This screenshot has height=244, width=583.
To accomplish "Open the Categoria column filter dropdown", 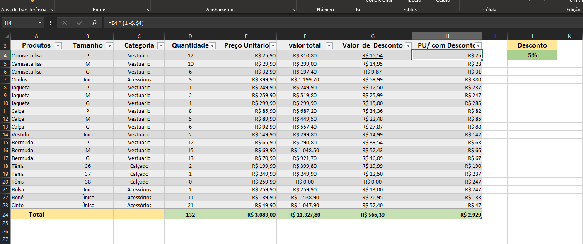I will click(161, 45).
